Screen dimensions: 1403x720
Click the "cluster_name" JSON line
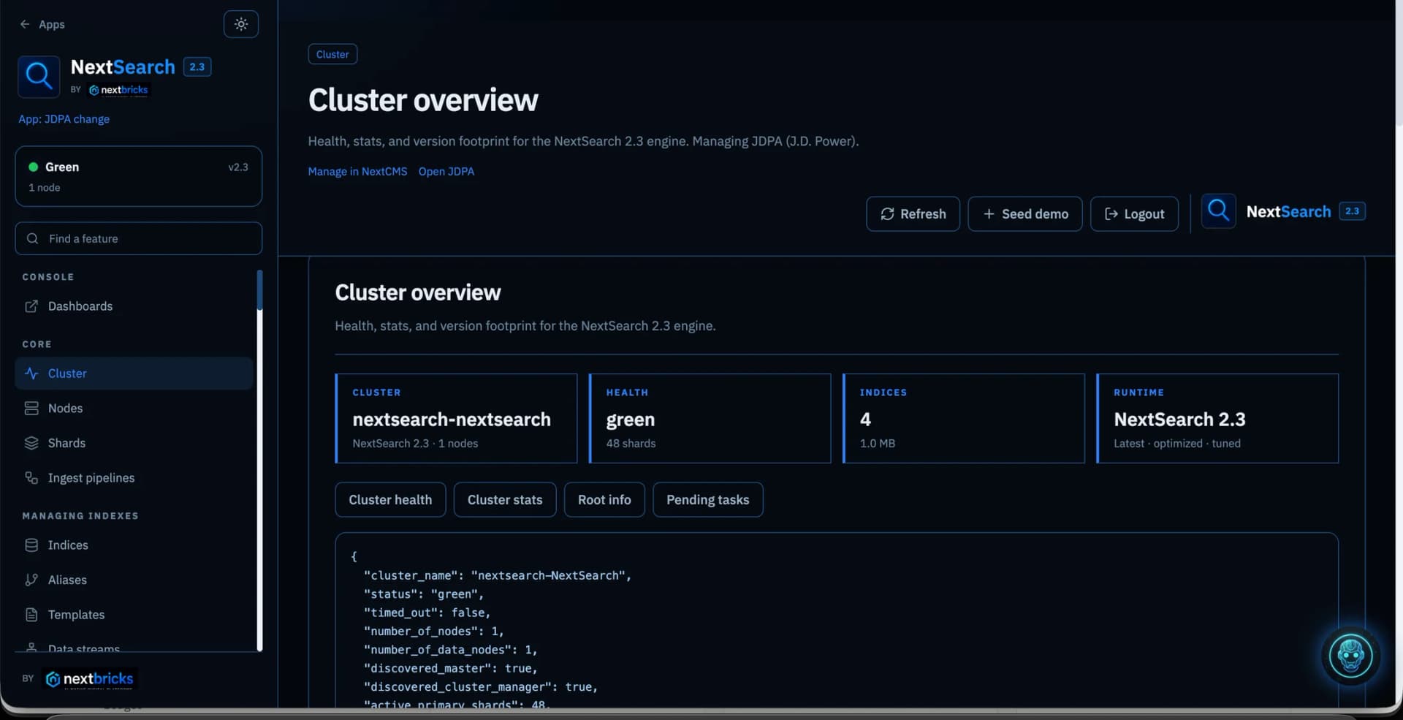[x=498, y=576]
